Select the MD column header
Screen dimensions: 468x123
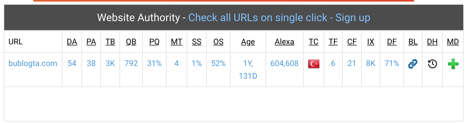(x=453, y=42)
